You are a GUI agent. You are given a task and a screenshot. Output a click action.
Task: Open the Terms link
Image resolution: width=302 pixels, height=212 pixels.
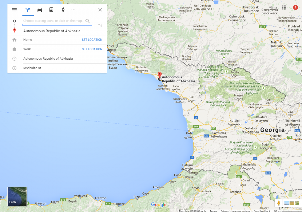[213, 211]
